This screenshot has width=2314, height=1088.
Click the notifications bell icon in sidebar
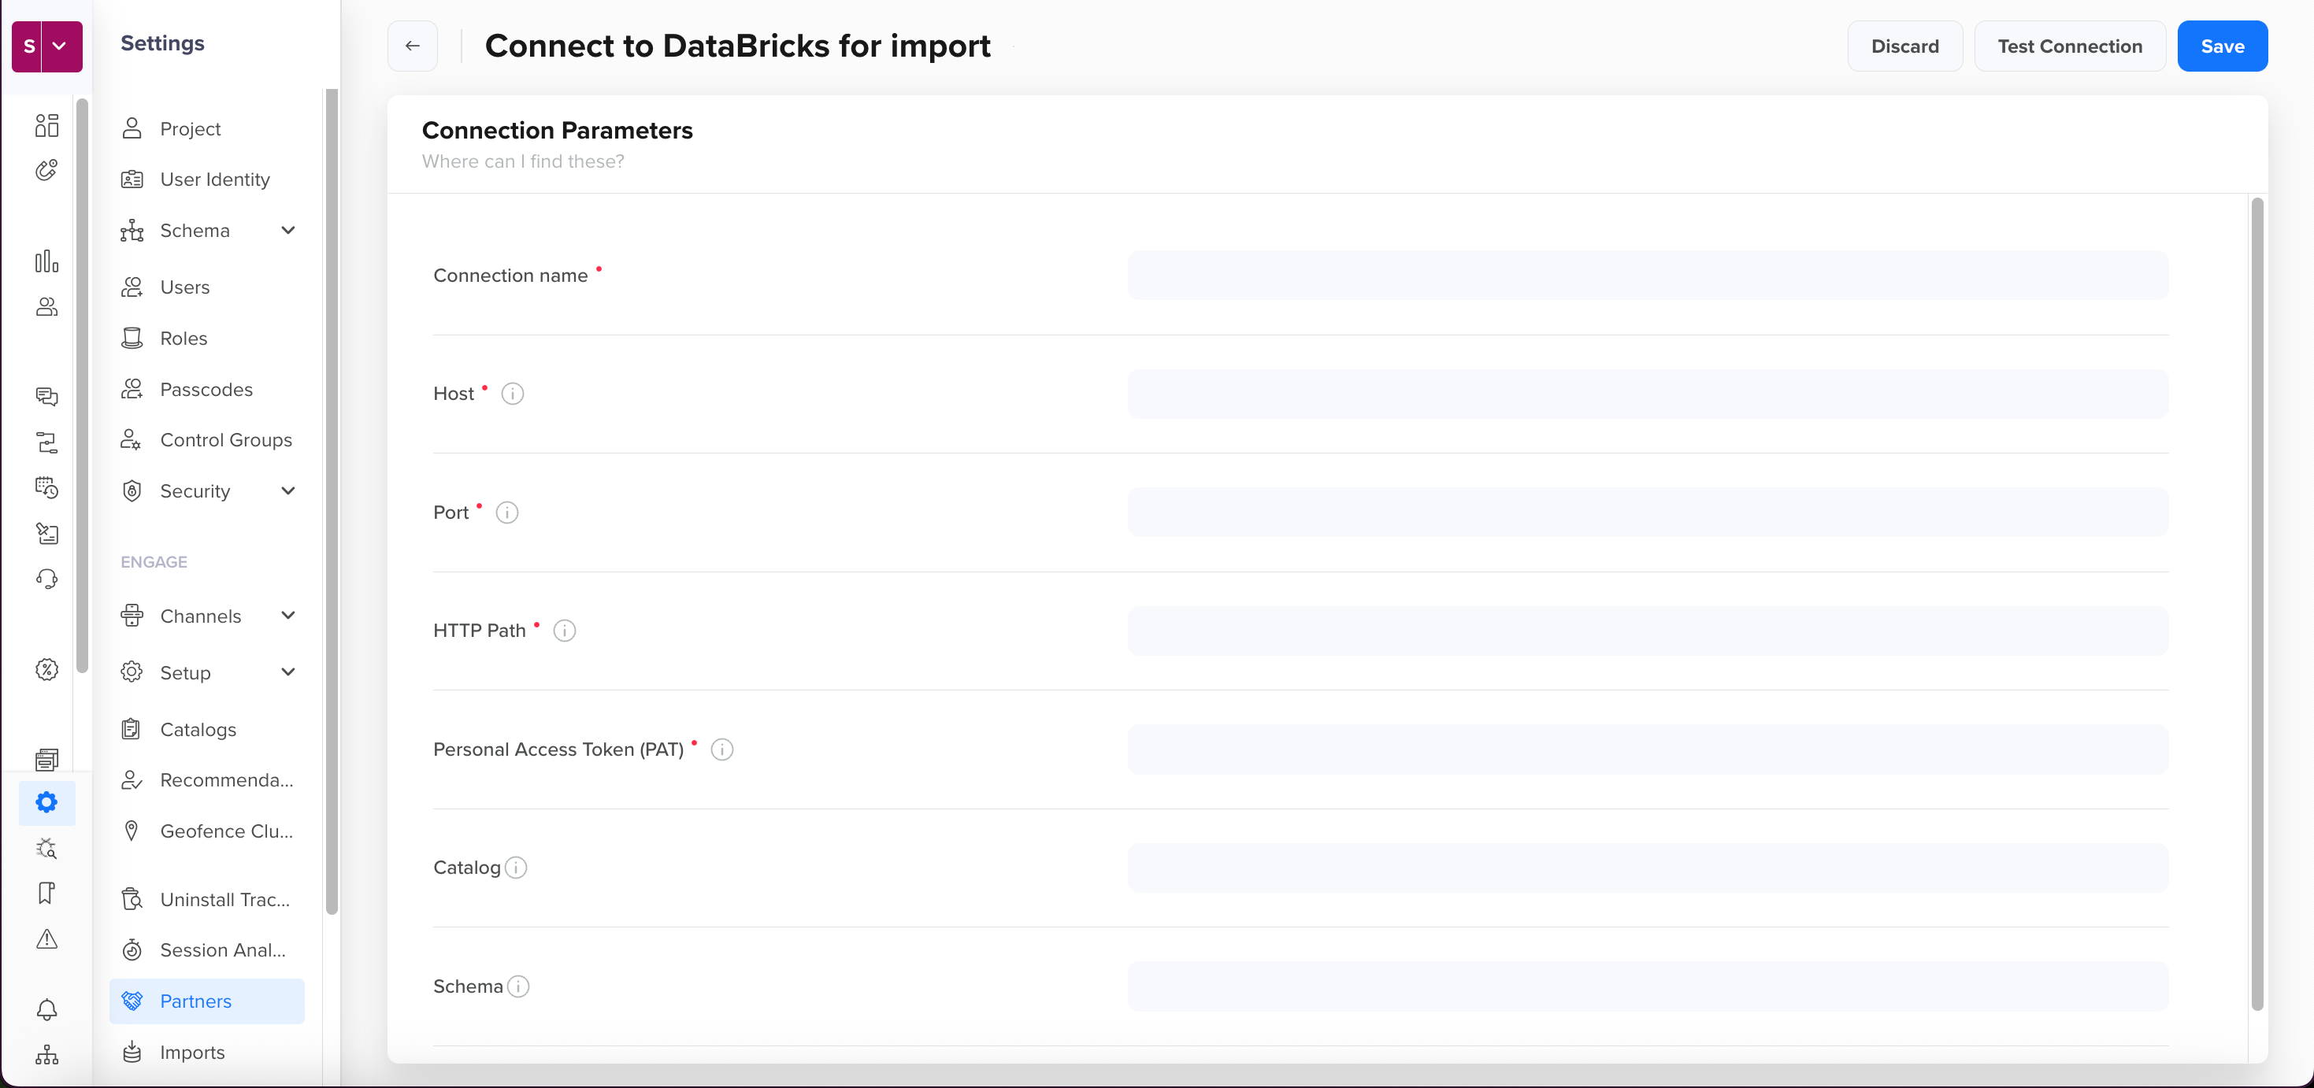coord(46,1010)
